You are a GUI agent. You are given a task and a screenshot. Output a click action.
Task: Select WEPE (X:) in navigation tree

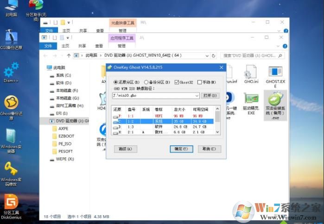coord(62,159)
